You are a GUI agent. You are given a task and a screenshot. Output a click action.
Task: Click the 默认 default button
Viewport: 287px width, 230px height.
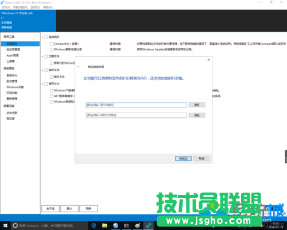69,209
